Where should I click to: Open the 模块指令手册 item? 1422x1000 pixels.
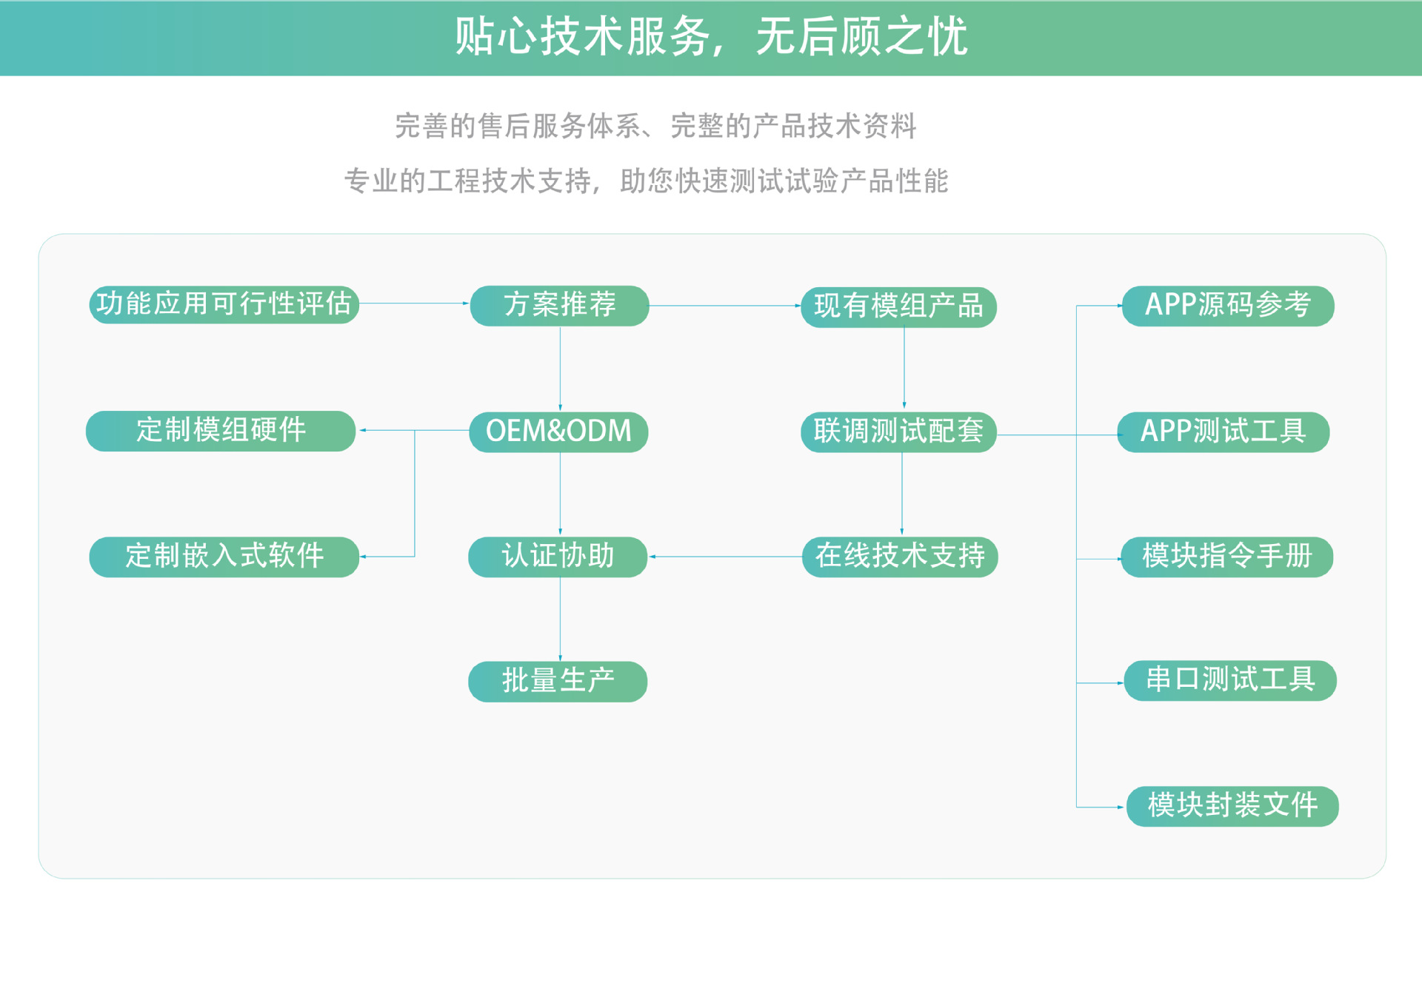1226,557
